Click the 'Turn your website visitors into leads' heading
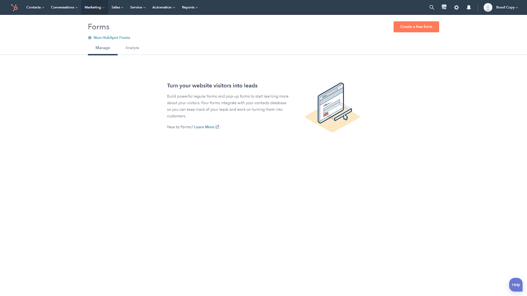The height and width of the screenshot is (296, 527). 212,86
